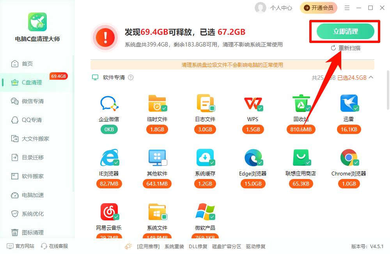Click the 15.0GB size badge
The width and height of the screenshot is (390, 254).
coord(253,184)
